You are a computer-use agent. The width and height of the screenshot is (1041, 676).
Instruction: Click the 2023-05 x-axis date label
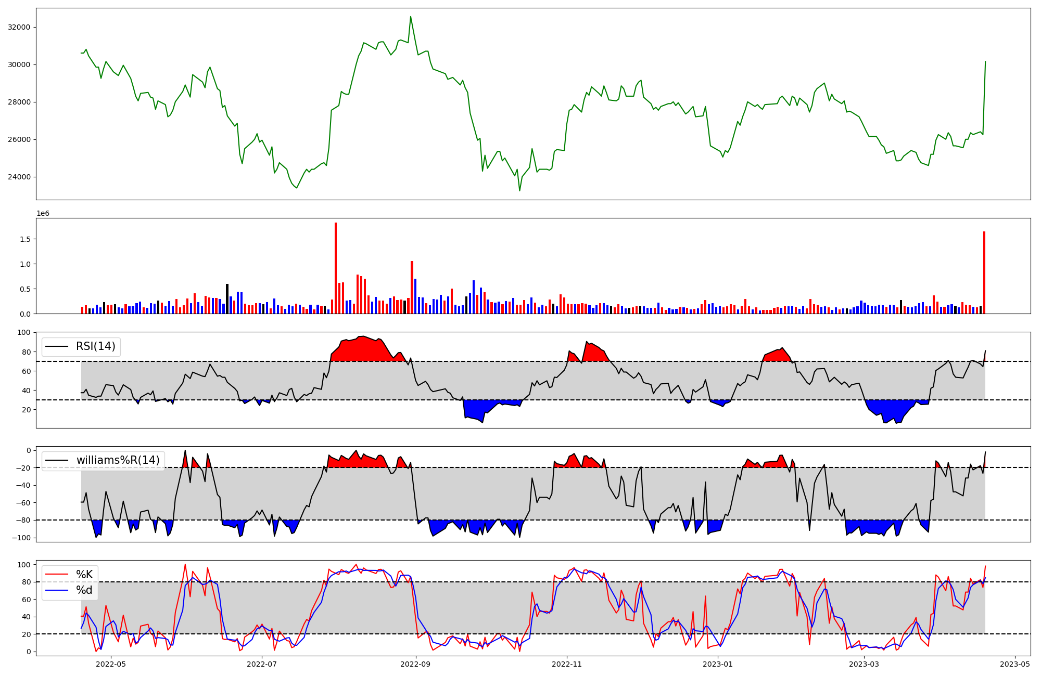(1015, 664)
